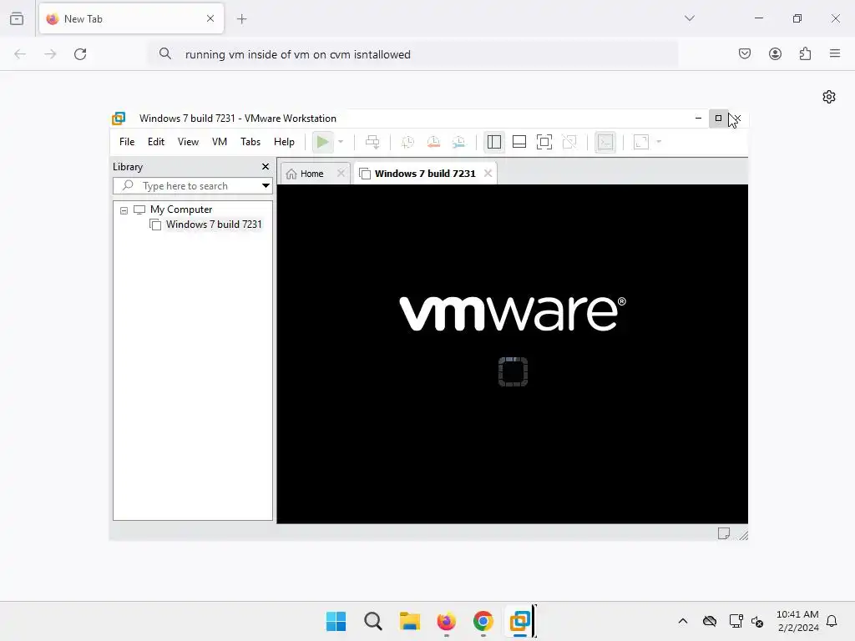The image size is (855, 641).
Task: Click the stretch guest display icon
Action: tap(641, 142)
